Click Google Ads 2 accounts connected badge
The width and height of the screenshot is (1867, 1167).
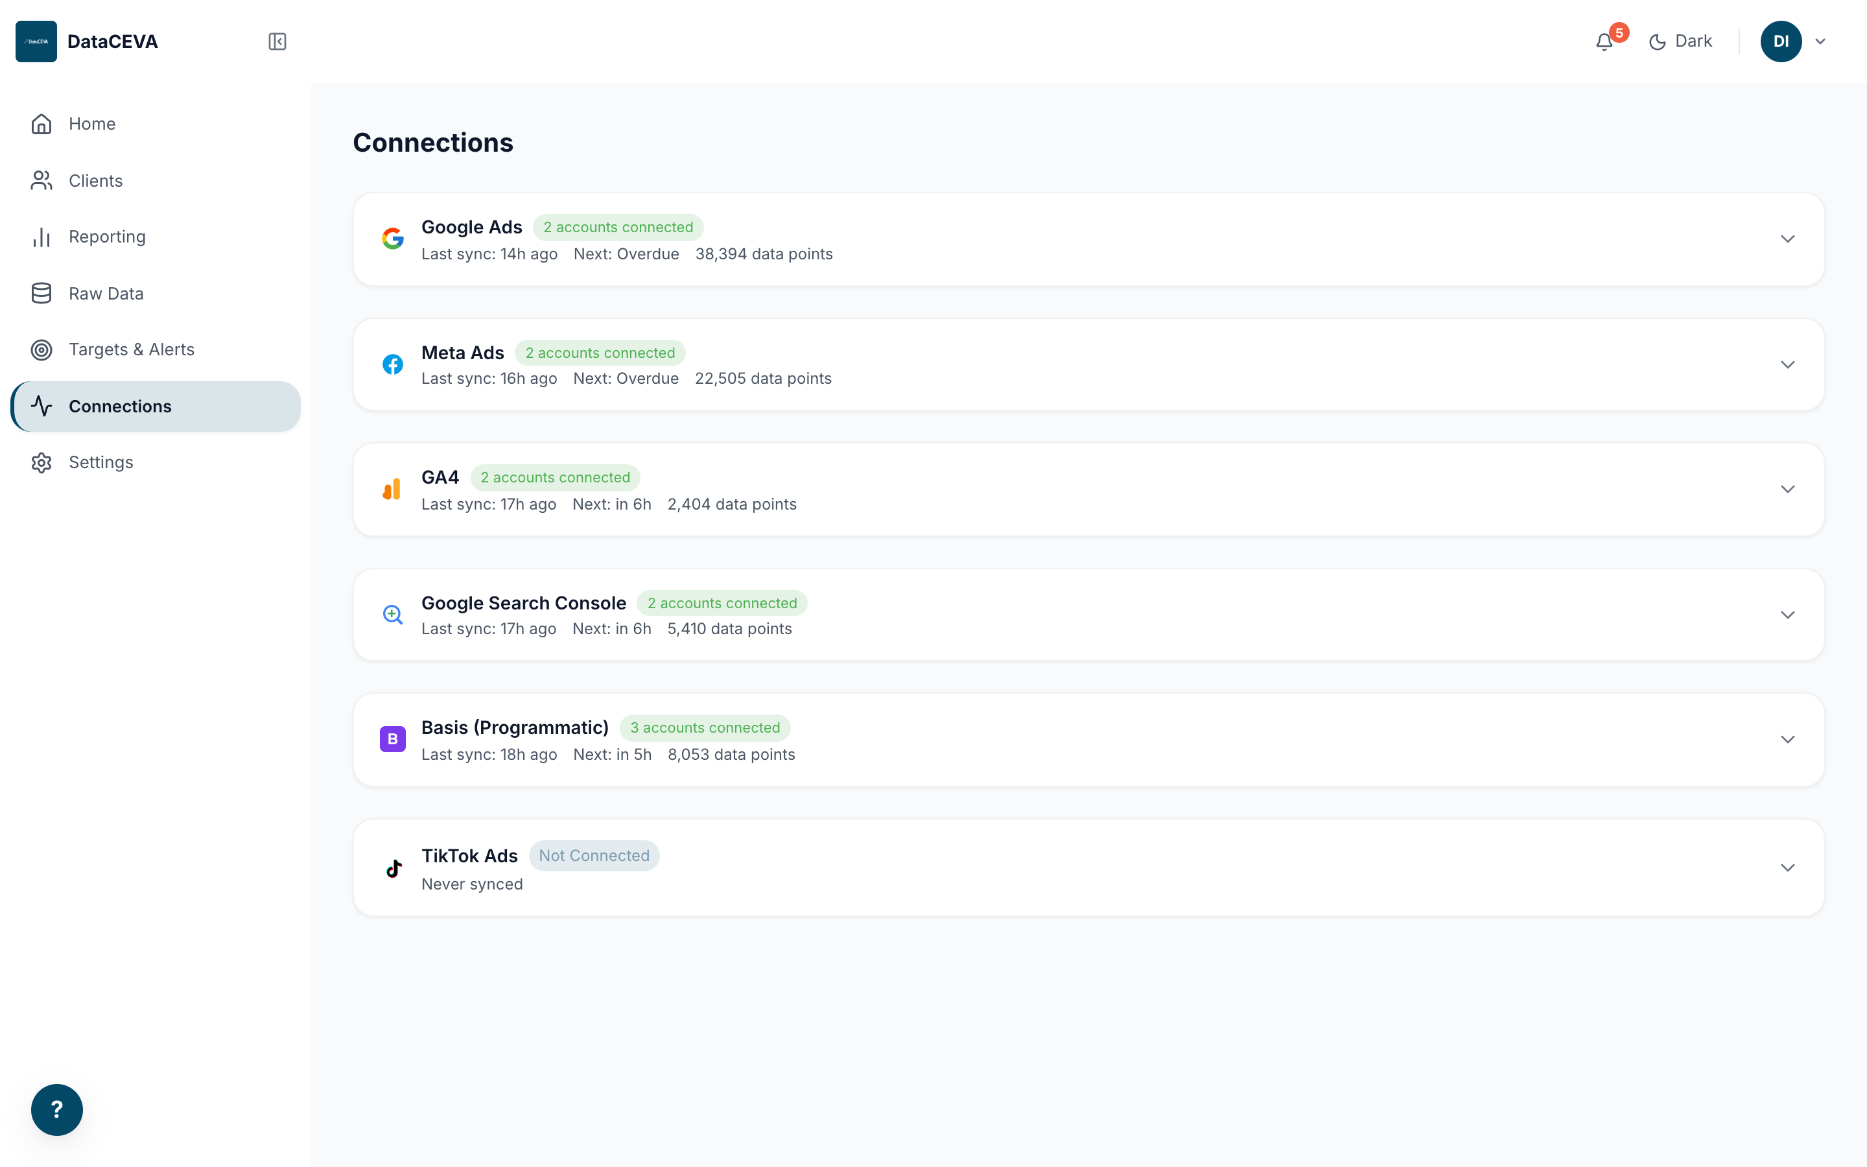(x=618, y=228)
